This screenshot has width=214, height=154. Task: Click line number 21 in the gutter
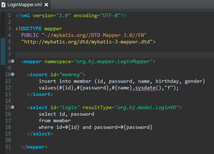tap(8, 147)
